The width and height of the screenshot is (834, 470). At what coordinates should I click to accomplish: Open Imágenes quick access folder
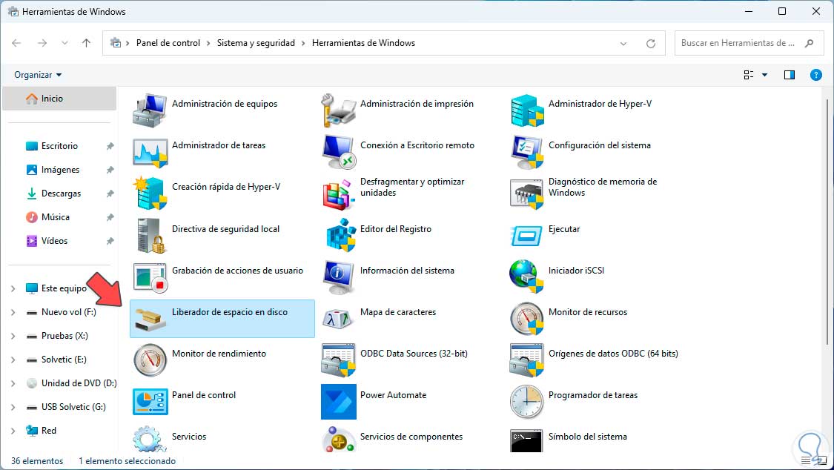click(x=60, y=170)
